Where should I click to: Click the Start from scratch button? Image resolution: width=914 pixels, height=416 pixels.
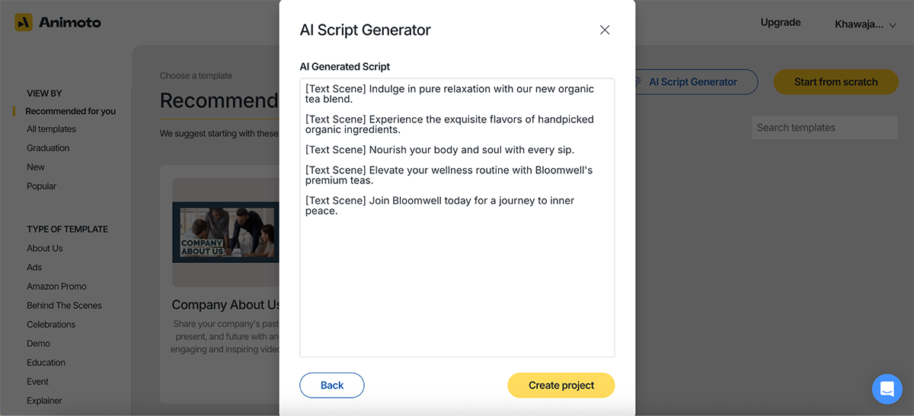(836, 82)
